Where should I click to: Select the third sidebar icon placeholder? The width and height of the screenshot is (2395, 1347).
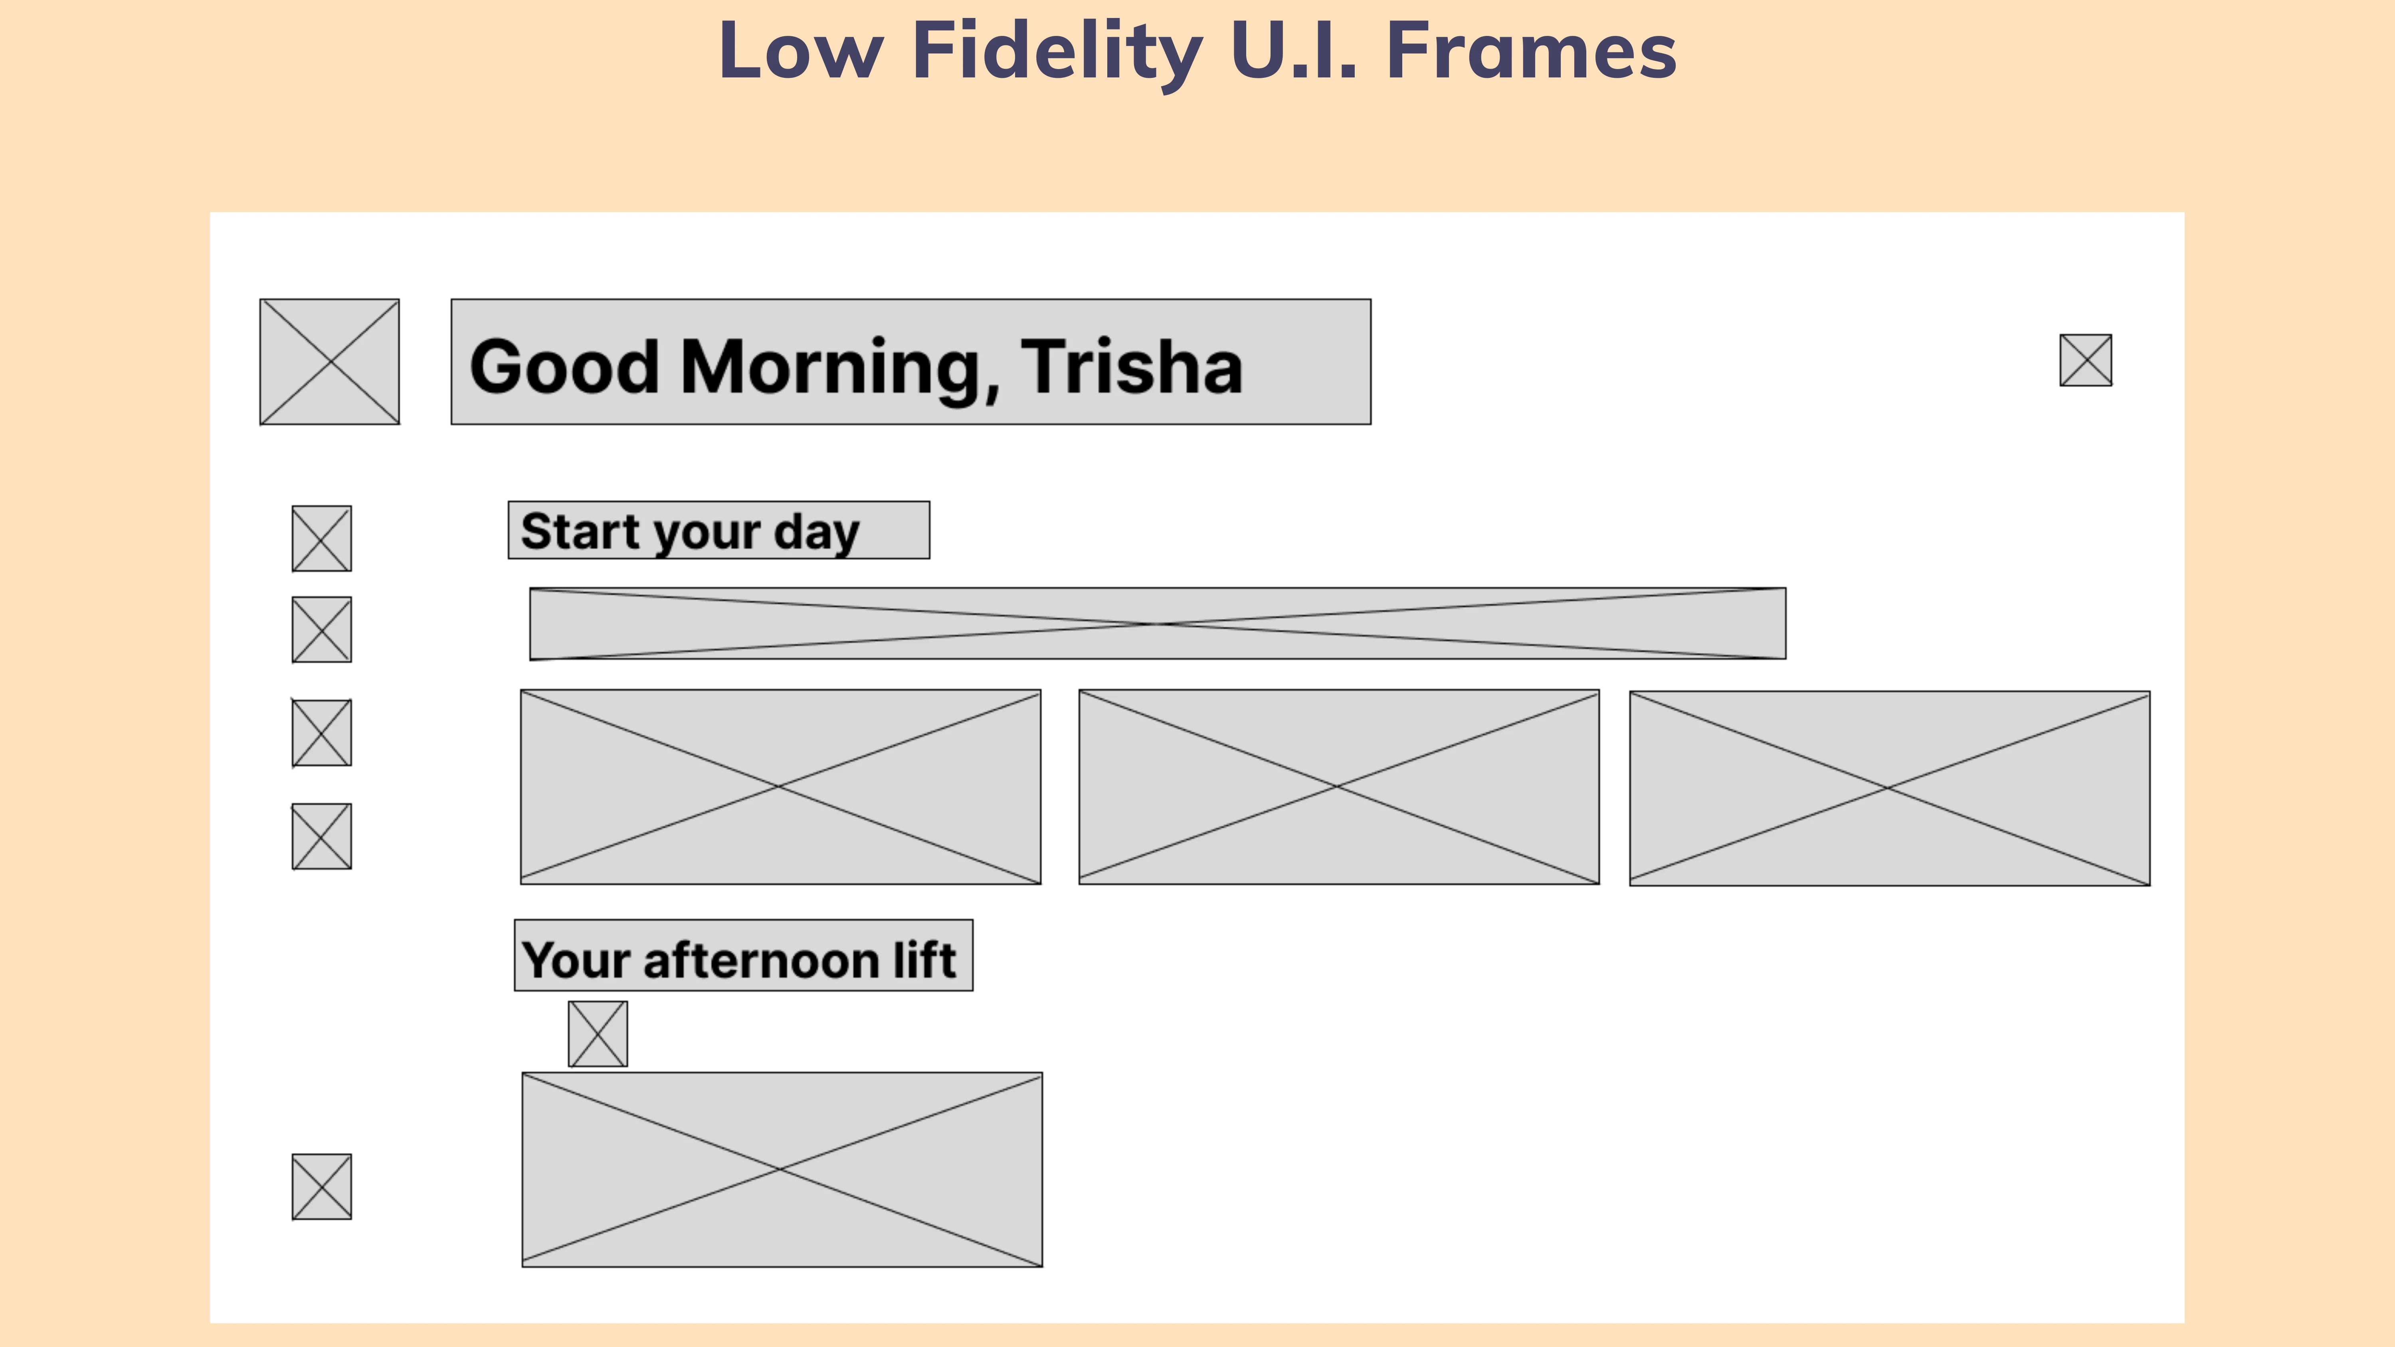coord(322,732)
